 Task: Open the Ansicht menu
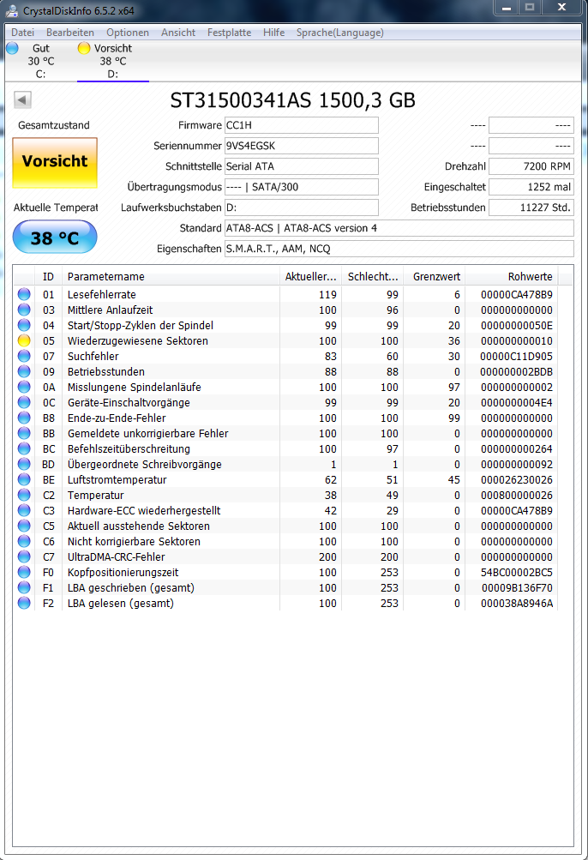point(178,33)
